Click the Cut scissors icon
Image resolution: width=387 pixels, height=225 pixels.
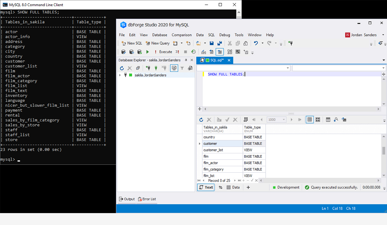click(230, 43)
